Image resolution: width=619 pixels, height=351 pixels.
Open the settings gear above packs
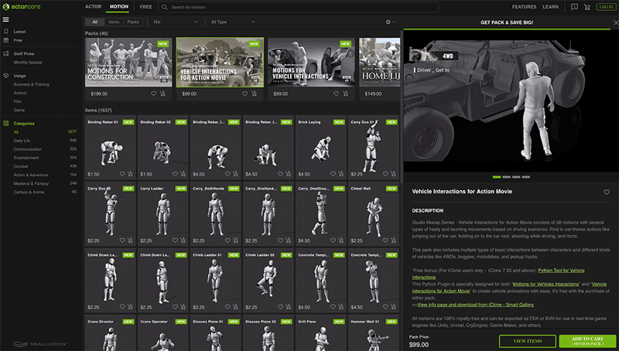[x=388, y=22]
